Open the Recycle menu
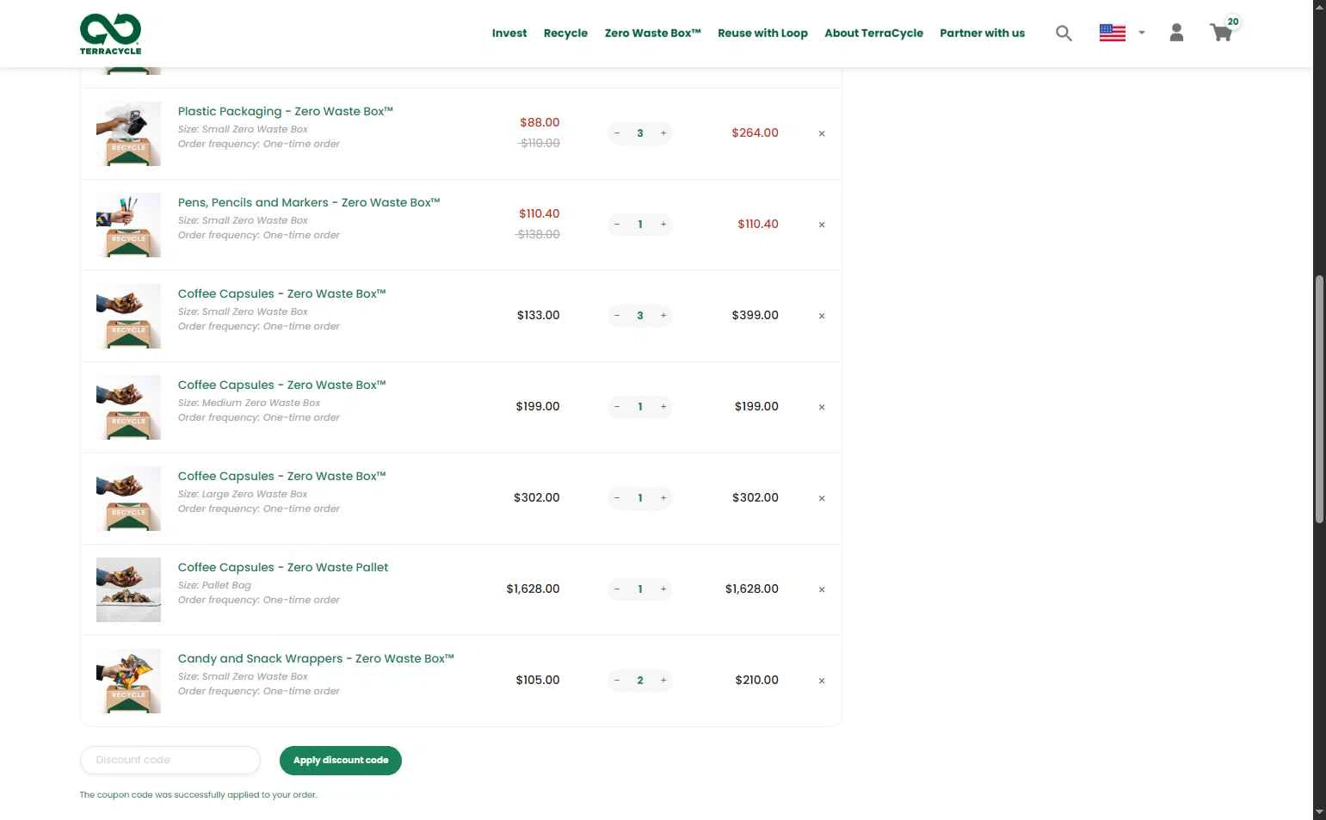The height and width of the screenshot is (820, 1326). pyautogui.click(x=565, y=33)
